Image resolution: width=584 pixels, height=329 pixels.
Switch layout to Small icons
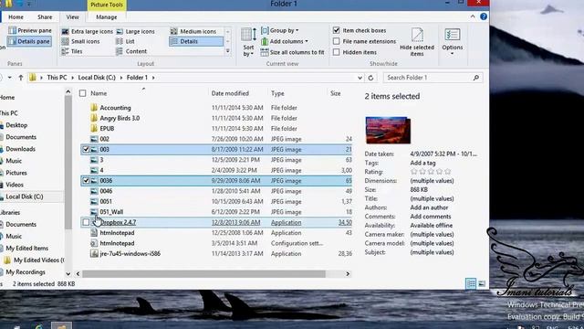tap(81, 41)
